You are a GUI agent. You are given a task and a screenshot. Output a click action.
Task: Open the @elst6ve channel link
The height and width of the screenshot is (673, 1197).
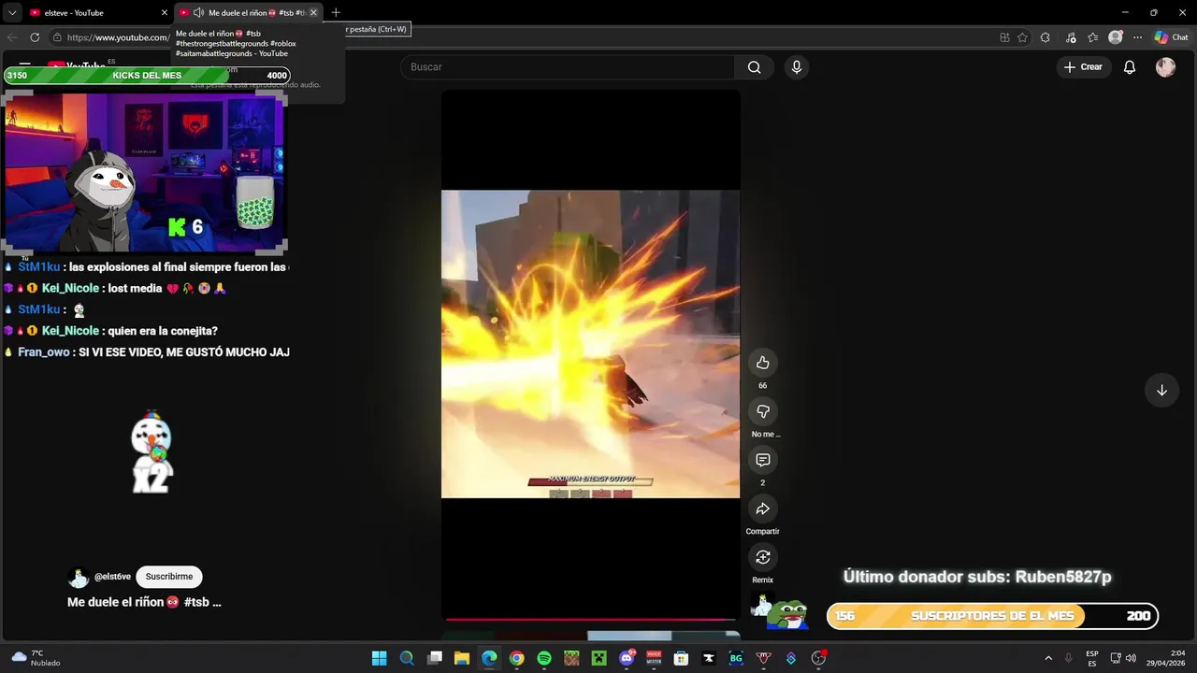coord(112,577)
